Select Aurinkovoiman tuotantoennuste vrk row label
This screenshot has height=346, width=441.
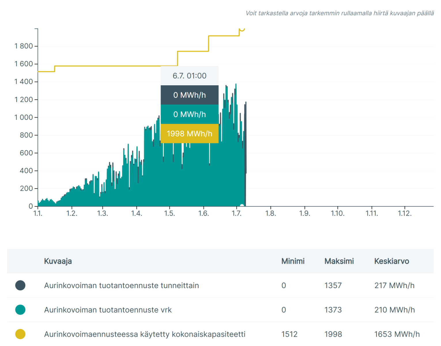click(x=108, y=310)
